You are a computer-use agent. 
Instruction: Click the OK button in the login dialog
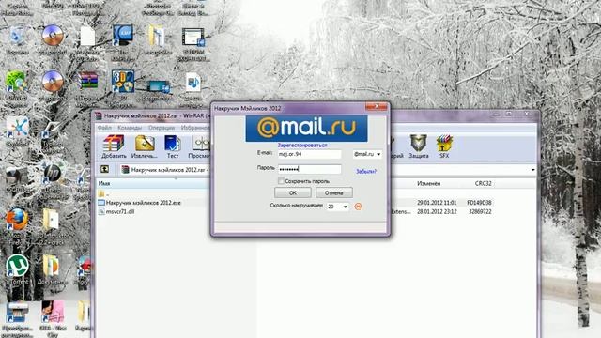coord(293,192)
